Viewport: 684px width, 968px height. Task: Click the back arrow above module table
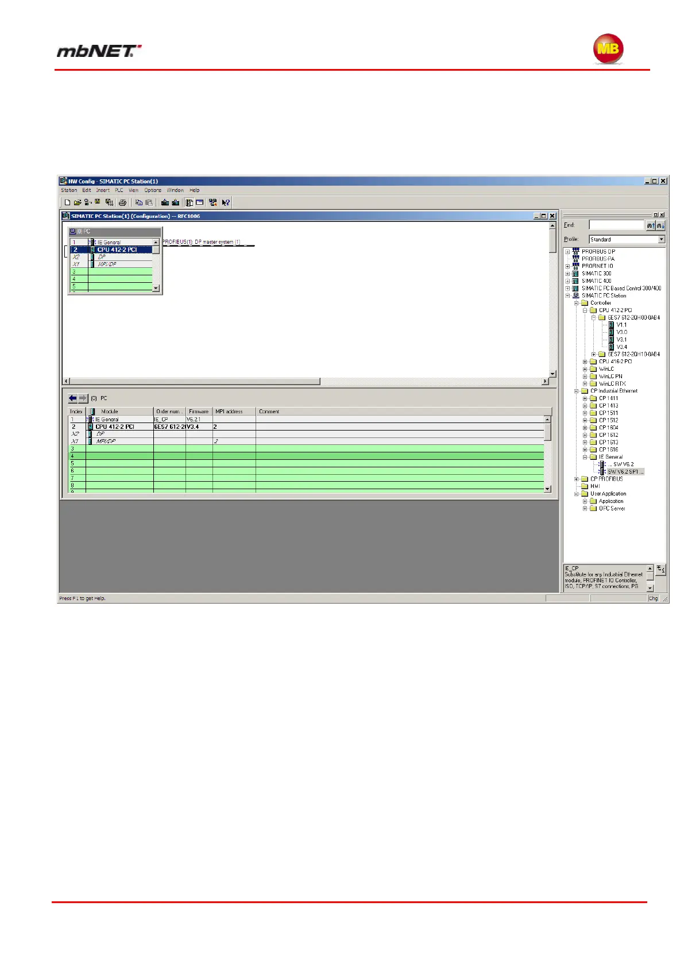[x=72, y=398]
